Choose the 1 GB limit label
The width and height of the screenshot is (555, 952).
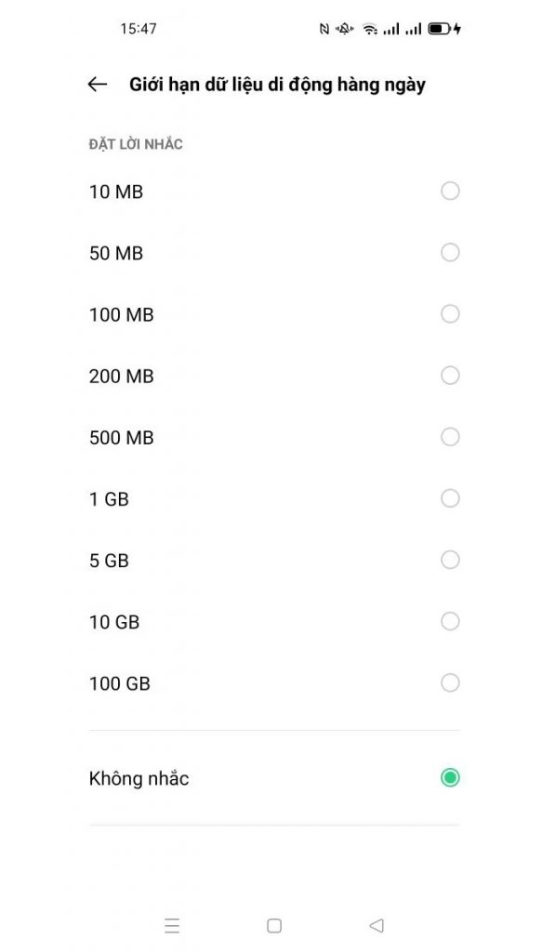click(110, 499)
